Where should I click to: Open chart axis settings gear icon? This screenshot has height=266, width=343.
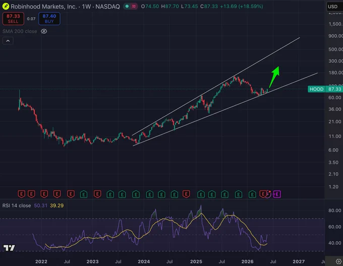[x=338, y=261]
